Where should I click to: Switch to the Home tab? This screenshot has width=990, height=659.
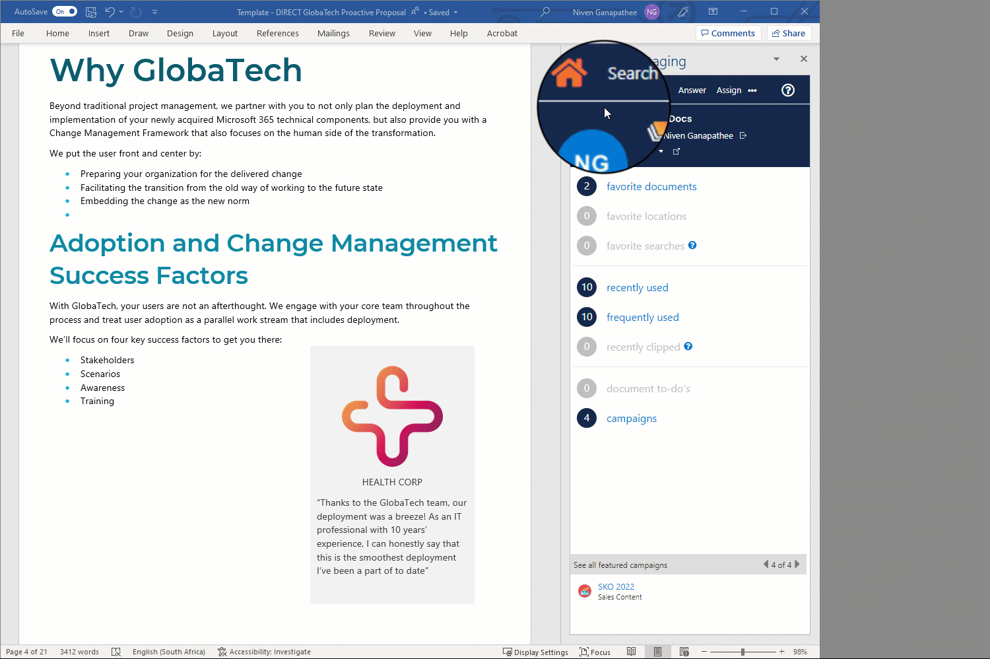tap(57, 33)
